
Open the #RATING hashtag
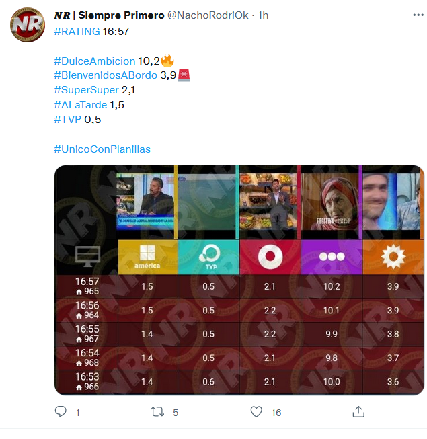pos(77,32)
